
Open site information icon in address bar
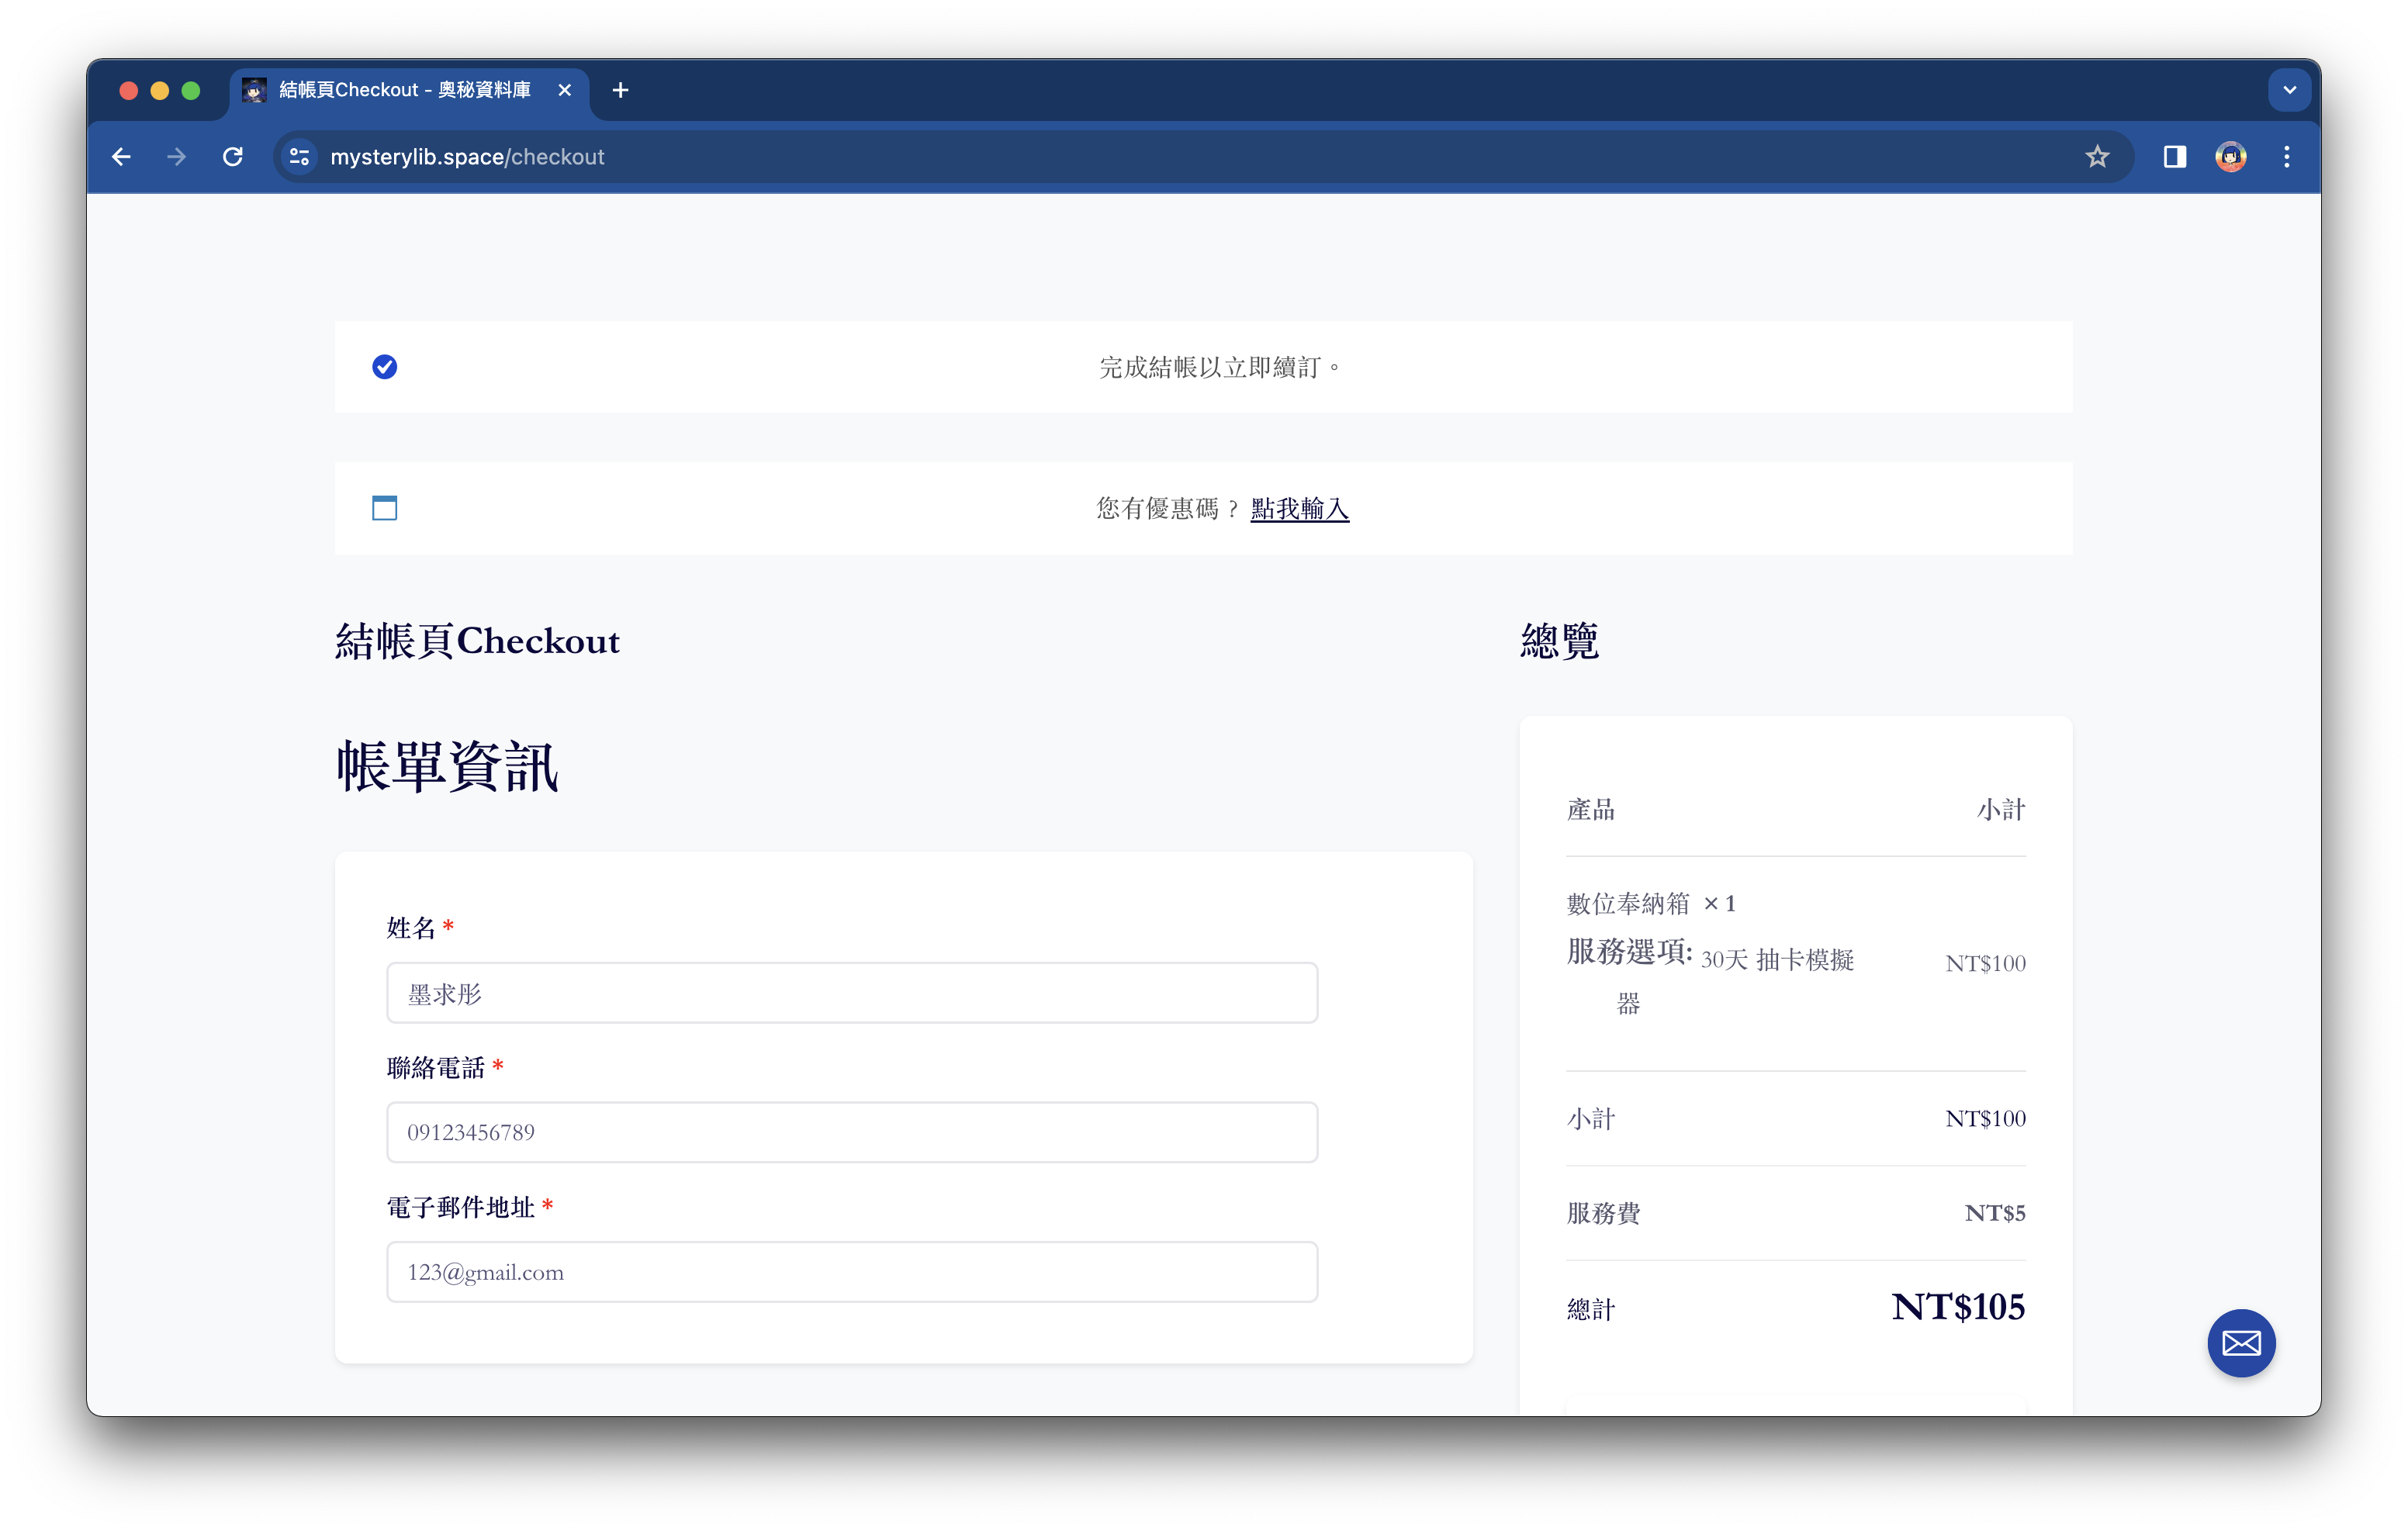pos(299,157)
